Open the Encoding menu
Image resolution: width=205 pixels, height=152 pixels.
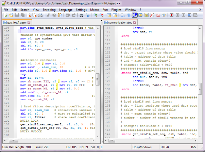pos(49,10)
